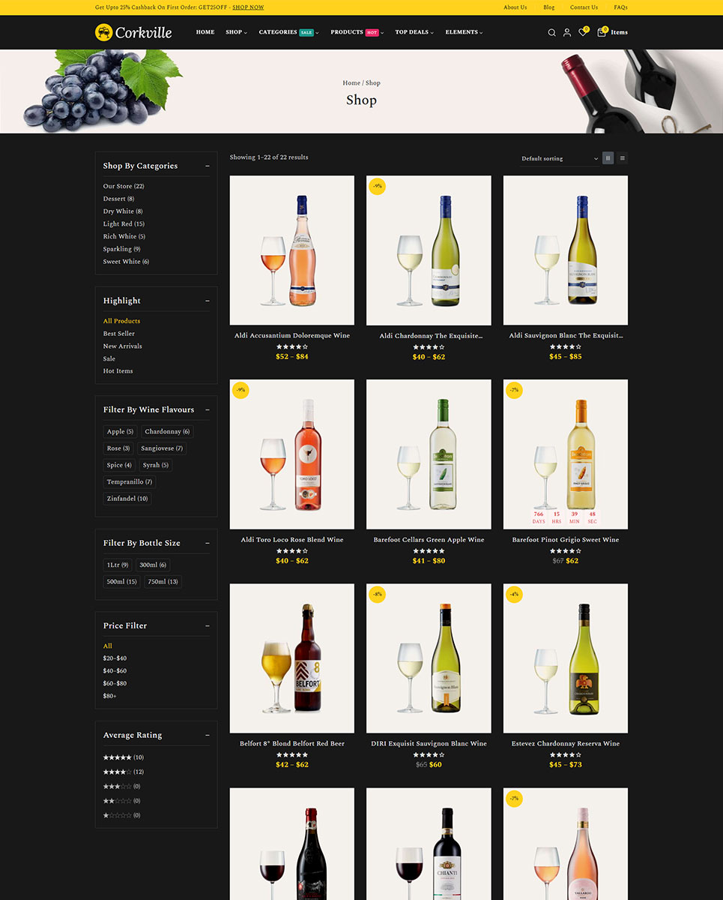Open the shopping cart icon
This screenshot has height=900, width=723.
click(x=602, y=32)
